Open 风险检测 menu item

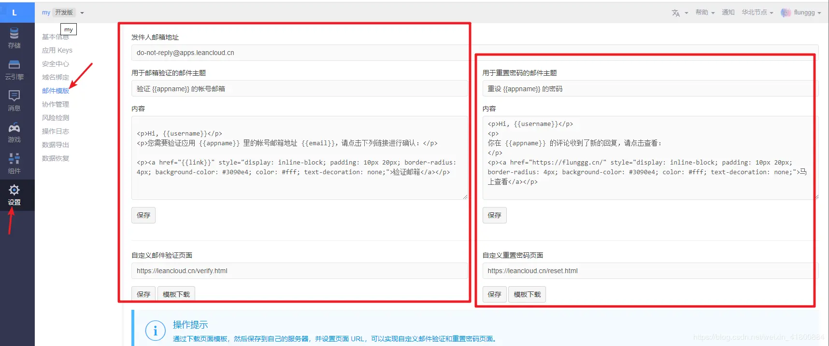pyautogui.click(x=56, y=118)
